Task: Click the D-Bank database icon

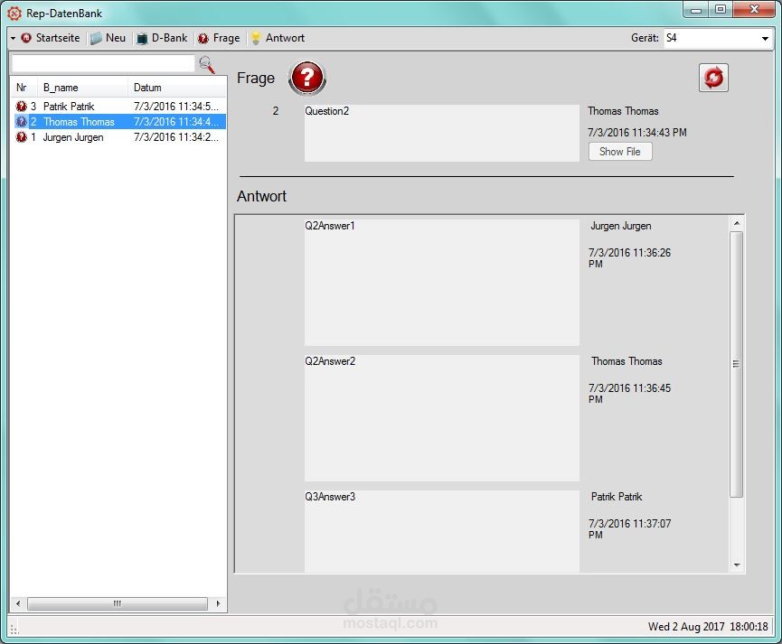Action: tap(142, 38)
